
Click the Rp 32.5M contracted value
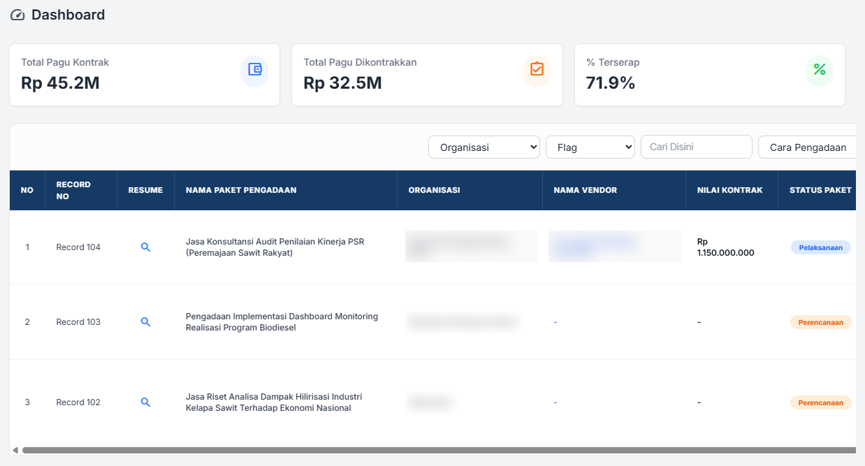342,83
